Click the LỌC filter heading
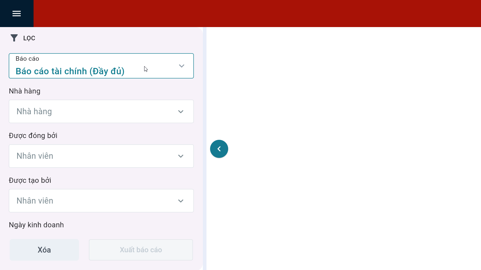Viewport: 481px width, 270px height. (29, 38)
